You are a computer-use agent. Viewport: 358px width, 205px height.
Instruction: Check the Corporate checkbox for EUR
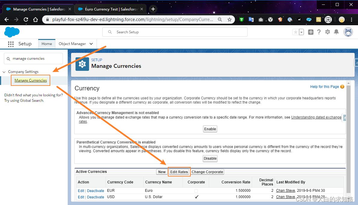point(196,190)
